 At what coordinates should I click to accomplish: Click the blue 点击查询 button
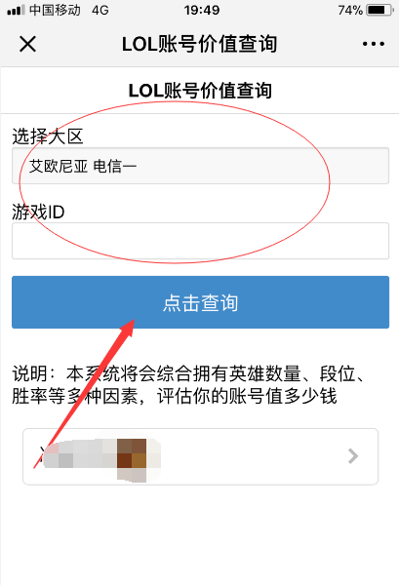200,302
